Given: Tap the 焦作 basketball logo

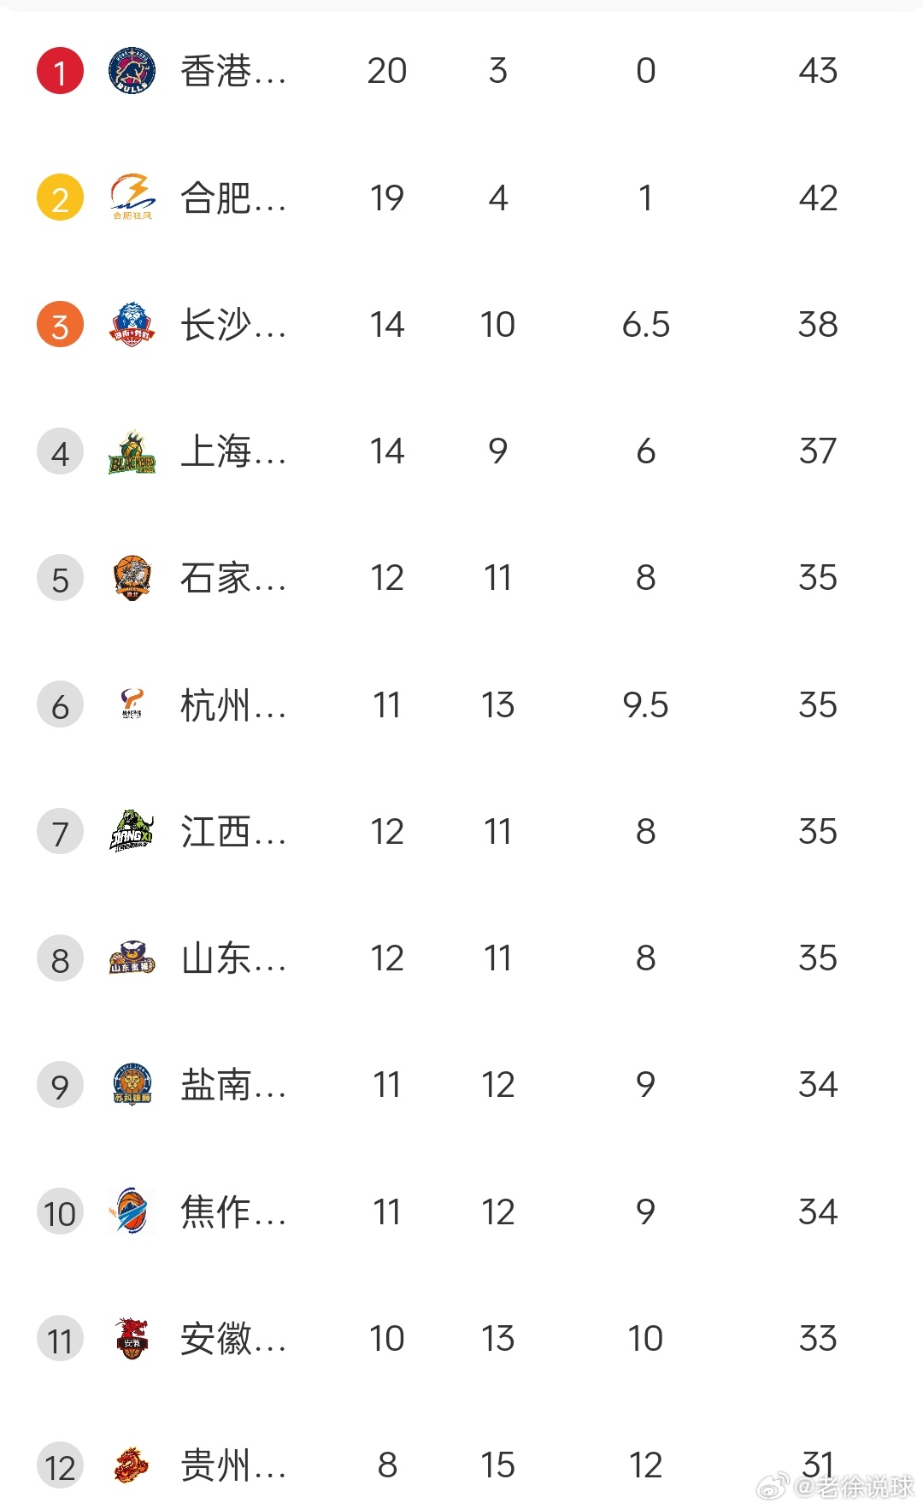Looking at the screenshot, I should click(132, 1211).
